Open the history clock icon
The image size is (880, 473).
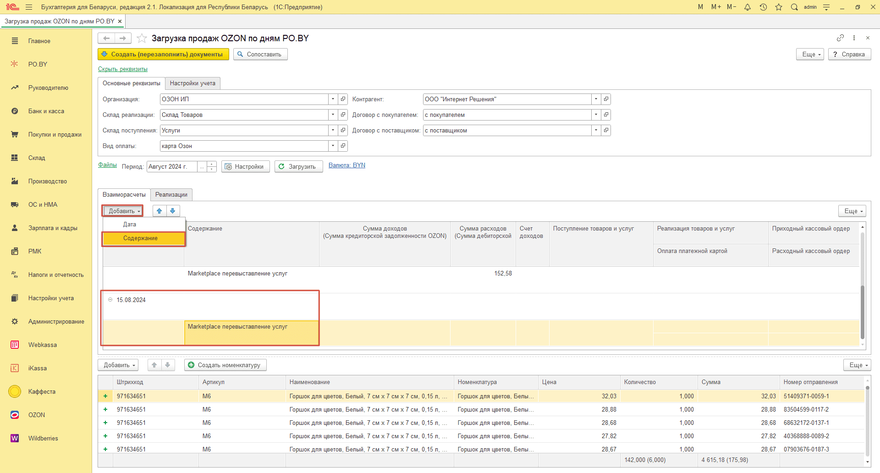(x=763, y=7)
